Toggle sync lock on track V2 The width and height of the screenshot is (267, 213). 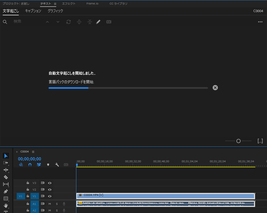pyautogui.click(x=43, y=189)
